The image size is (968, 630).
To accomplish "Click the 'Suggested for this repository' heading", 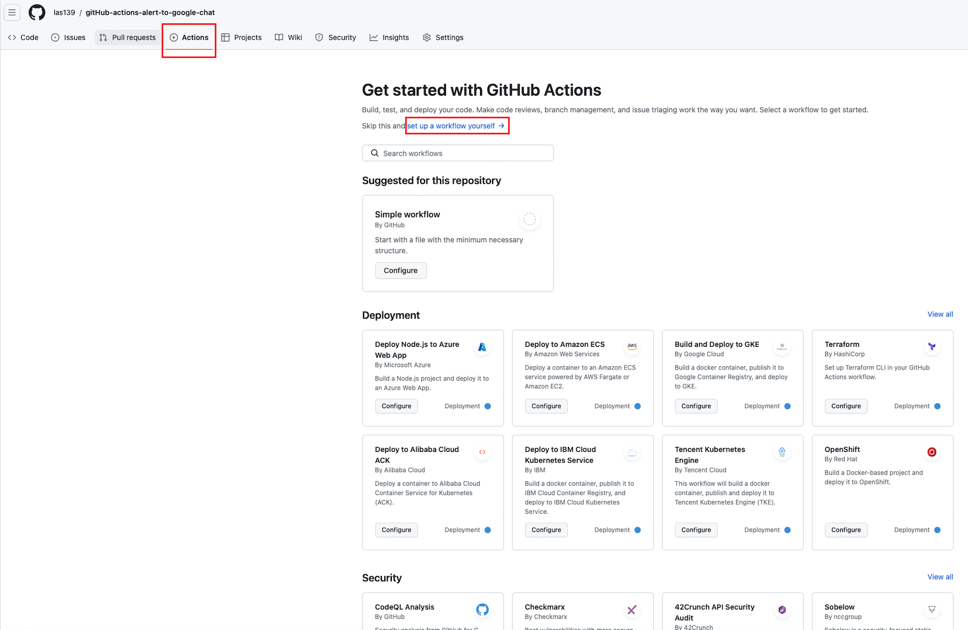I will [x=432, y=180].
